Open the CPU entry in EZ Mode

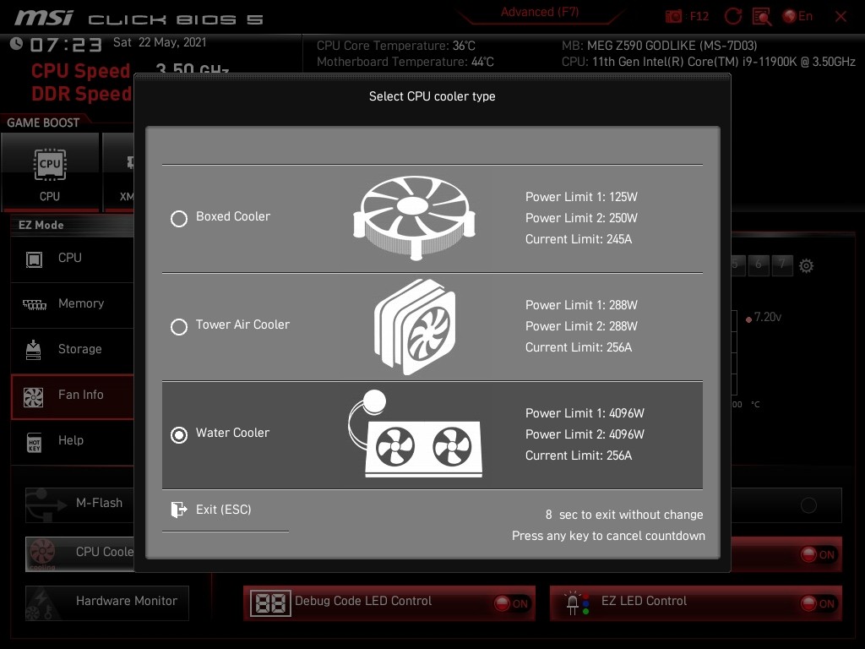(x=73, y=259)
